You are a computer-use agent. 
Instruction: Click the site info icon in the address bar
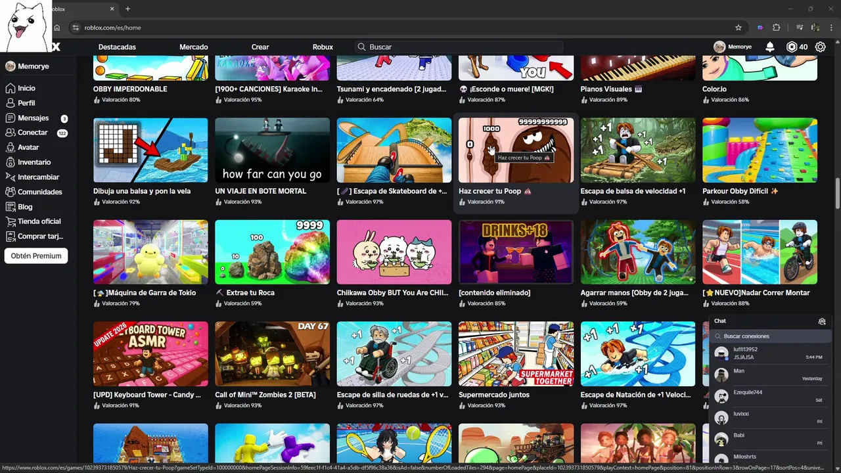(x=76, y=28)
